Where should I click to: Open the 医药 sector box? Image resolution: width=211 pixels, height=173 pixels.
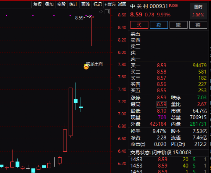tap(198, 11)
